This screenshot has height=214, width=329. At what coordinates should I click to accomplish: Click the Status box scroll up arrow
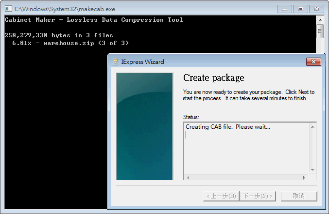(x=312, y=127)
